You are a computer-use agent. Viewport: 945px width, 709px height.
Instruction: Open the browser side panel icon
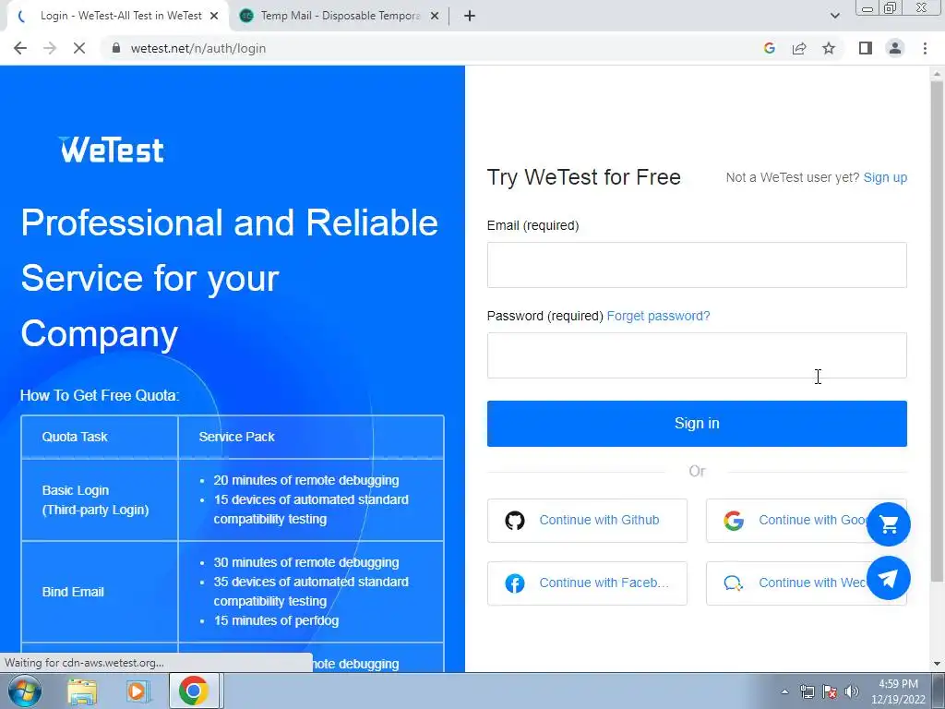[x=866, y=48]
